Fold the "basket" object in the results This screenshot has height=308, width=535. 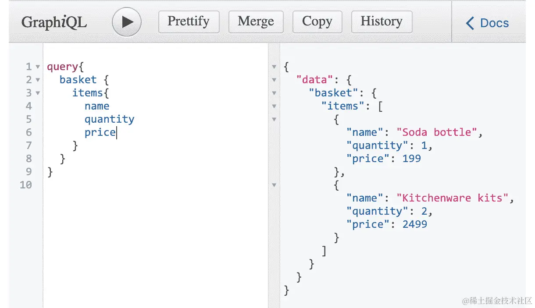pos(274,93)
